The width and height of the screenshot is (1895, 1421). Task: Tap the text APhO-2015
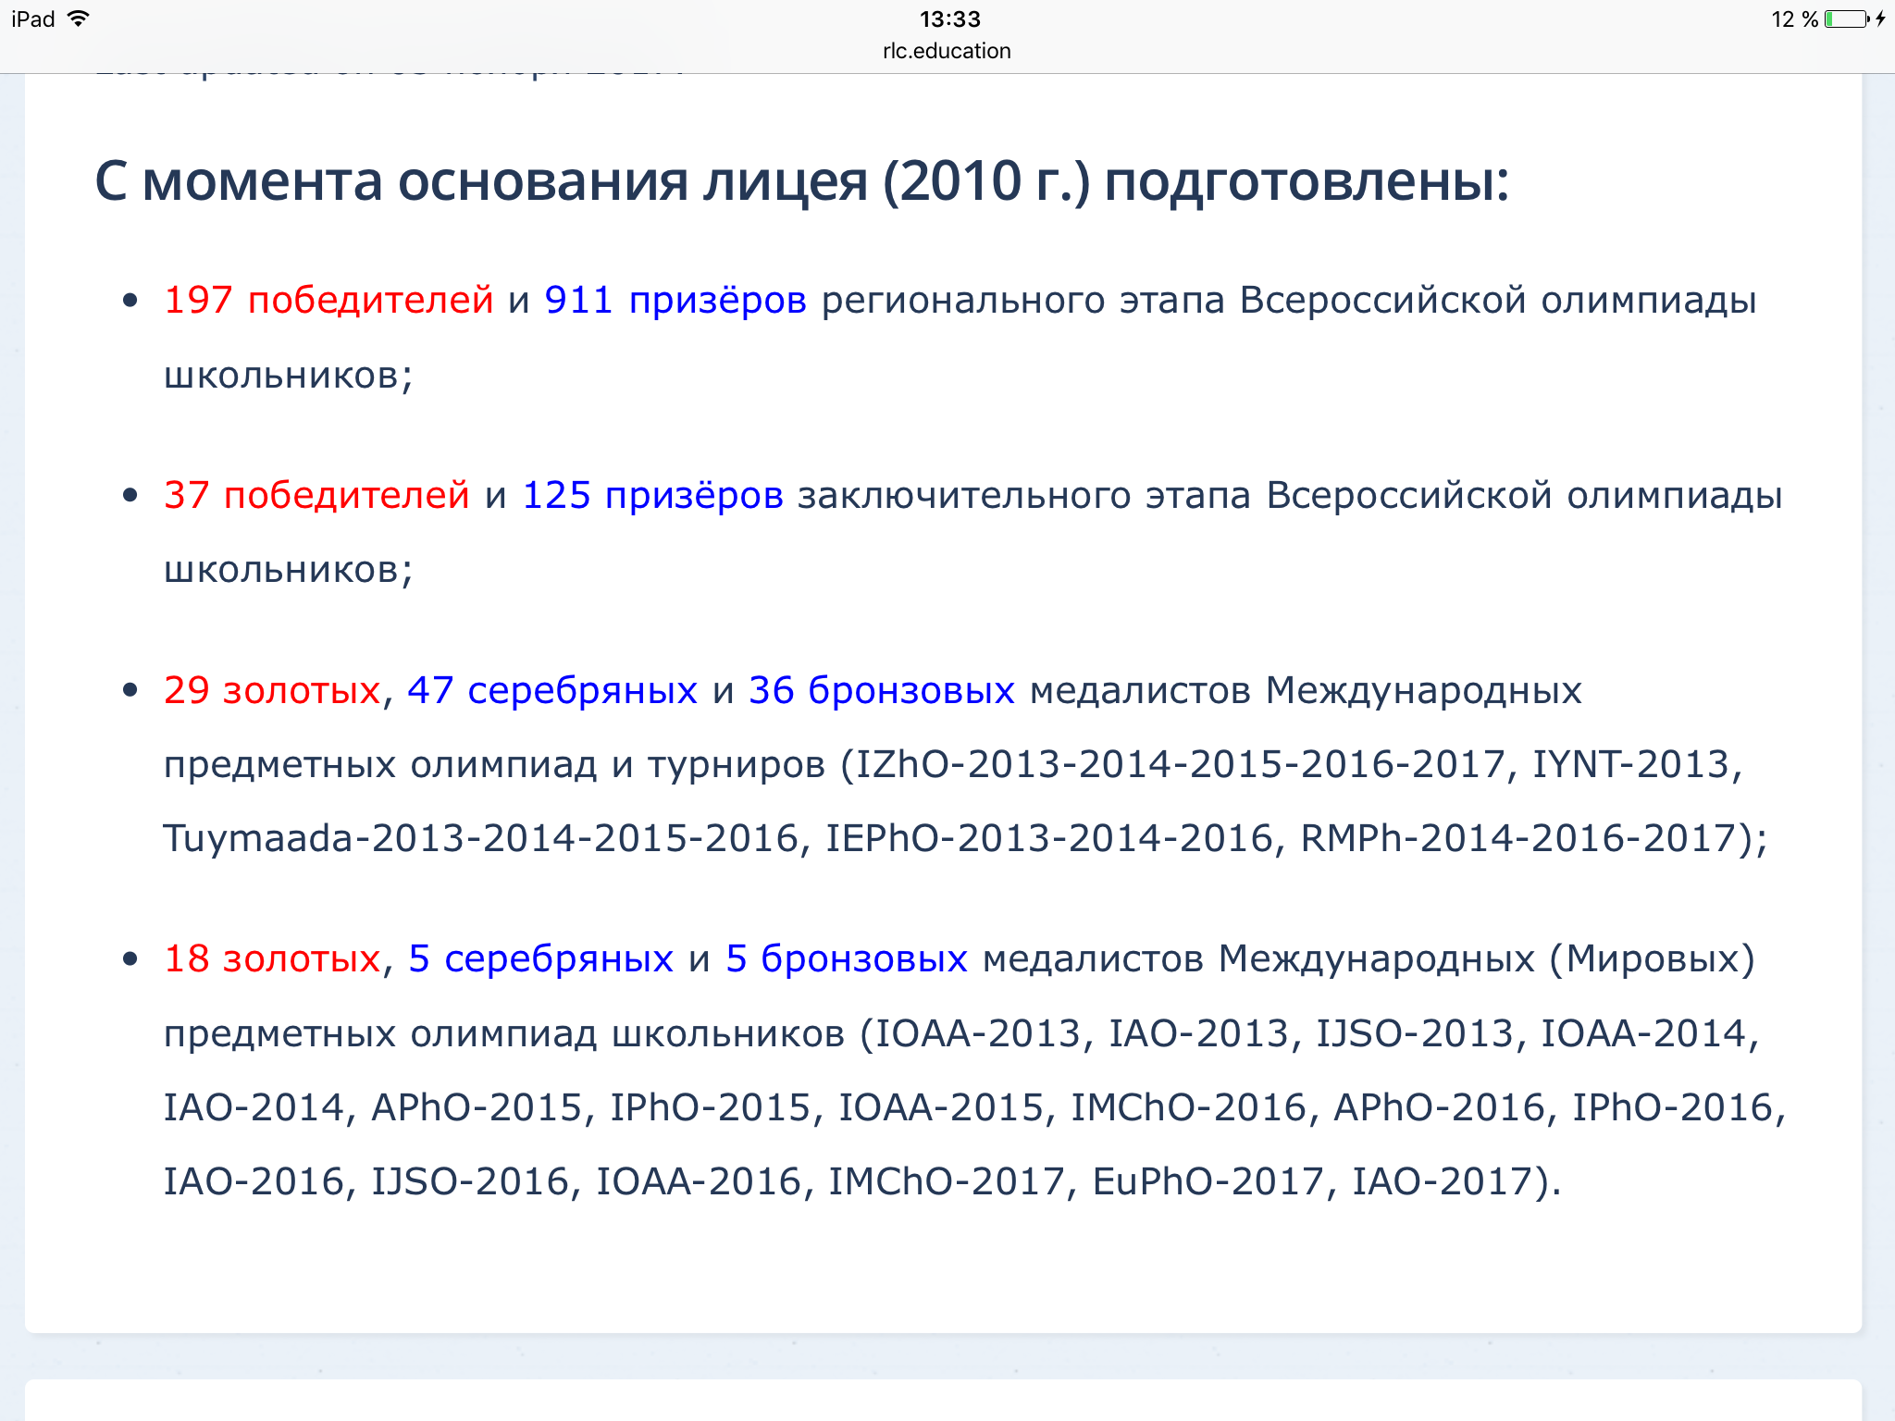[477, 1107]
